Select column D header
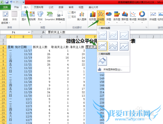This screenshot has height=124, width=163. pos(60,37)
